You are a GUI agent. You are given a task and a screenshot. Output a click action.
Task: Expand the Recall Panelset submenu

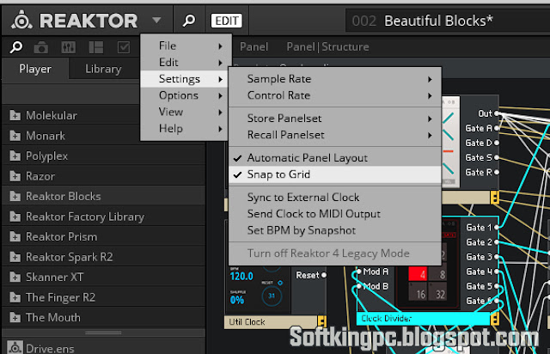point(335,135)
